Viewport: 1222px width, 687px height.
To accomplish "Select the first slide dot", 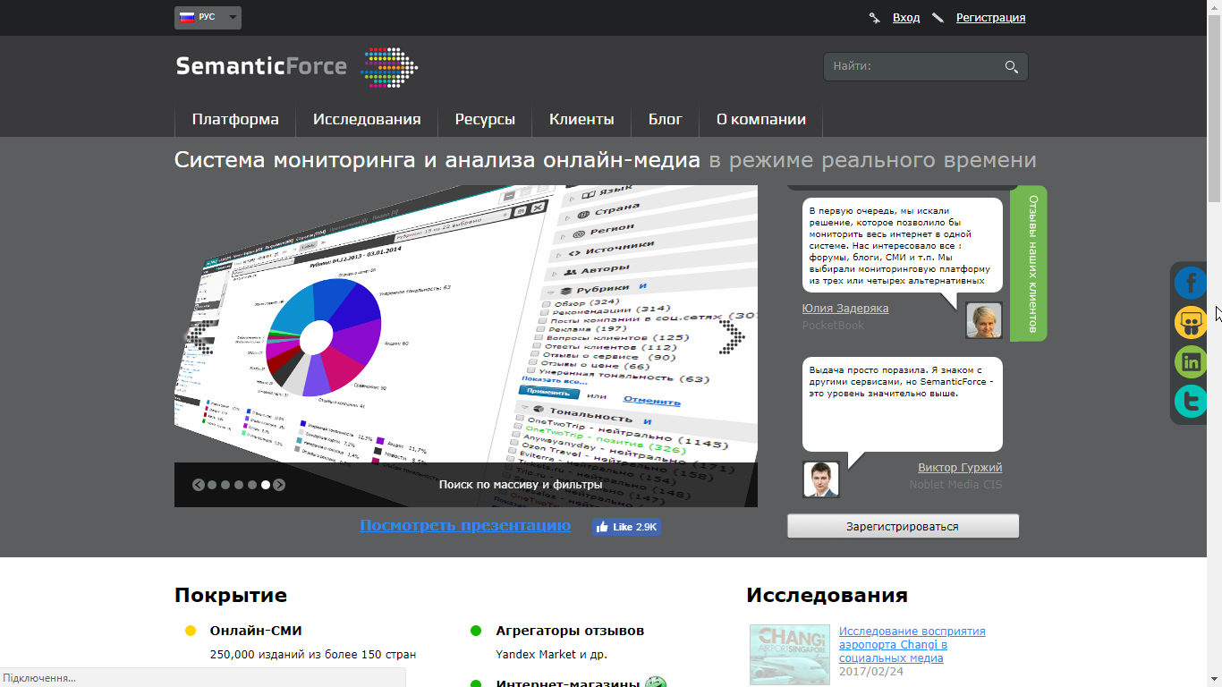I will [x=212, y=485].
